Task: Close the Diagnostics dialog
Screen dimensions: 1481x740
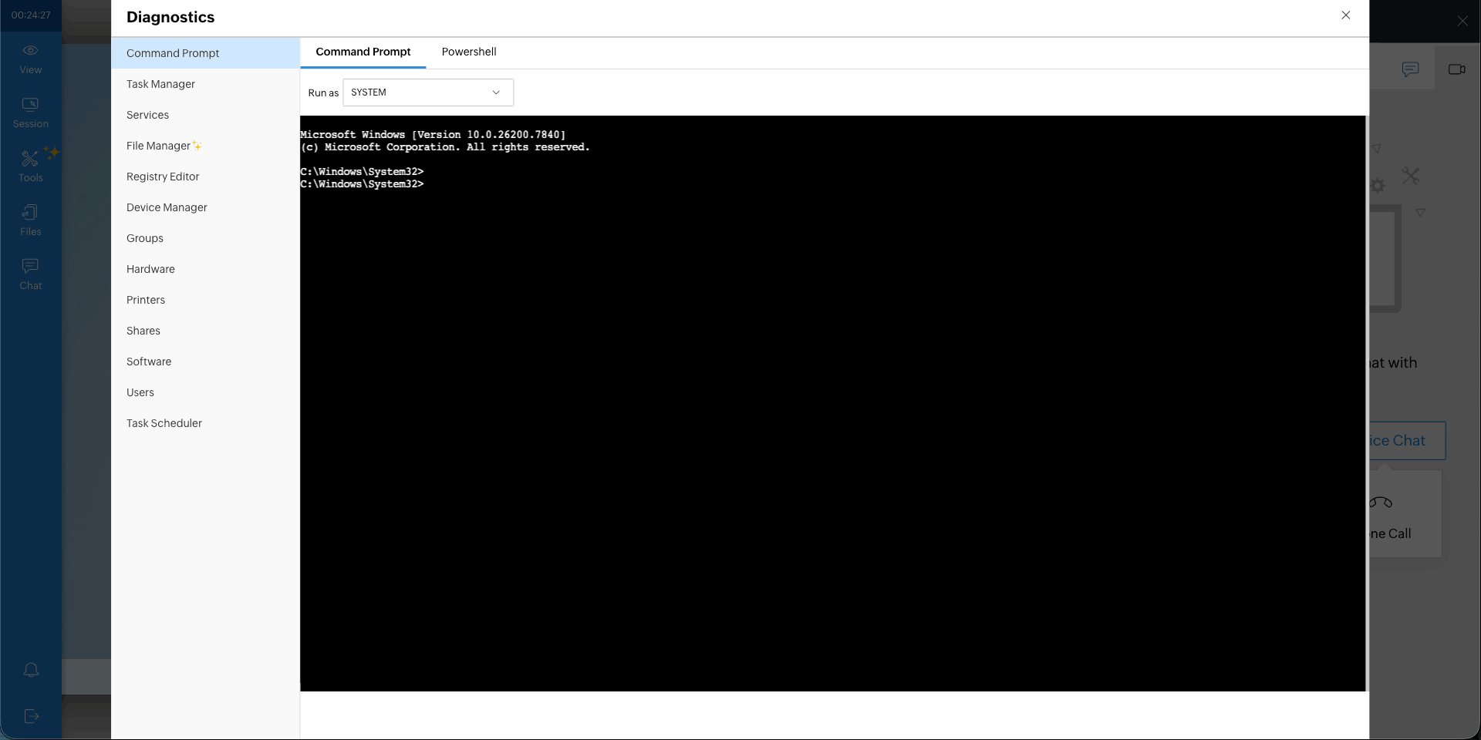Action: coord(1346,15)
